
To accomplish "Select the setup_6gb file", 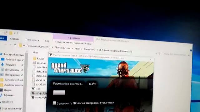I will (x=41, y=97).
